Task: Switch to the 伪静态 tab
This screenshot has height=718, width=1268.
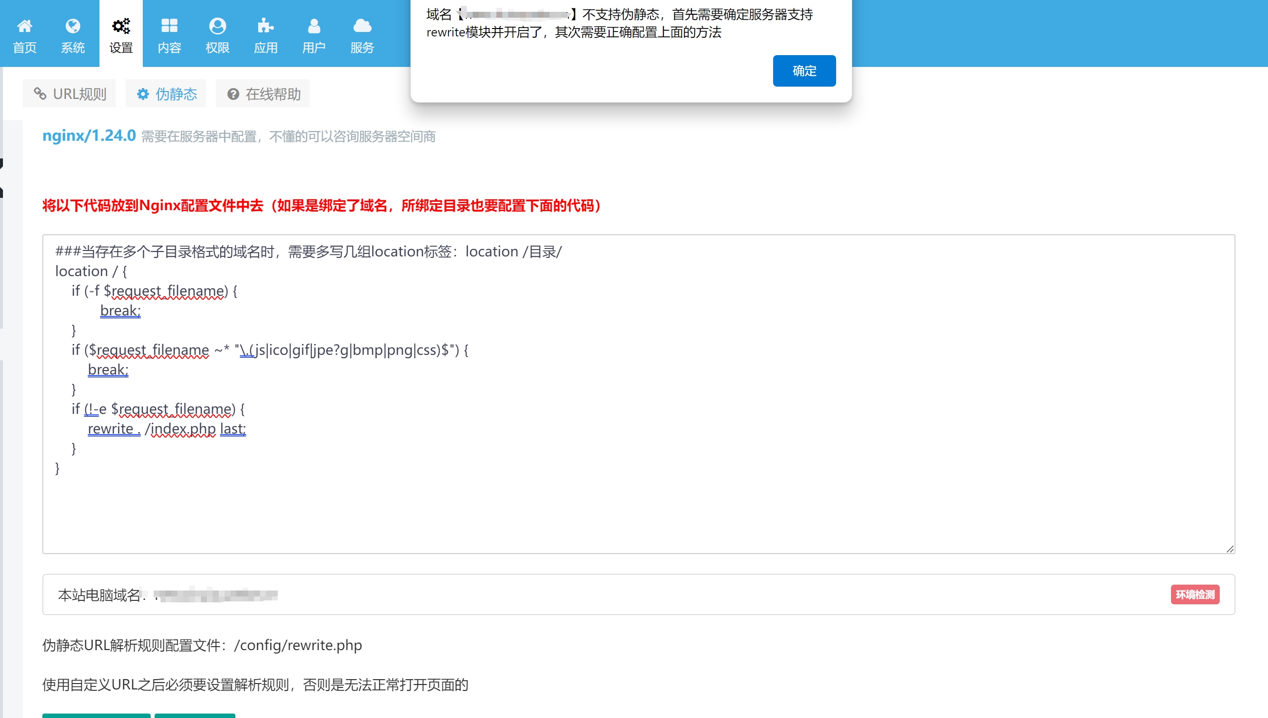Action: point(166,94)
